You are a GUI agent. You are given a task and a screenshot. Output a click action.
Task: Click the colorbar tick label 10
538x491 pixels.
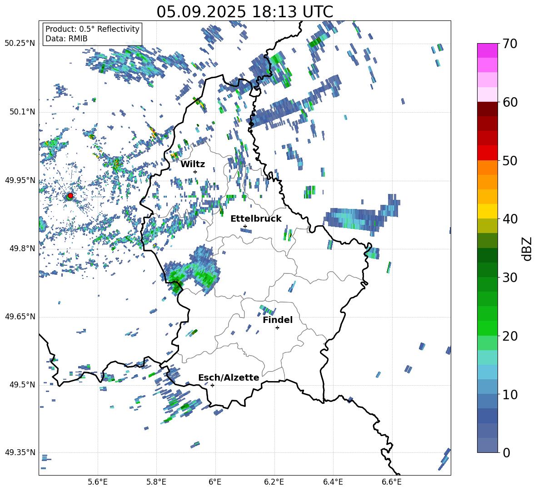509,394
